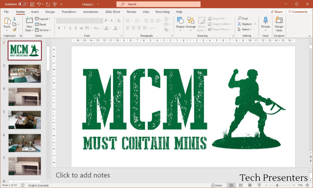Switch to the Transitions tab
This screenshot has height=188, width=313.
[69, 12]
